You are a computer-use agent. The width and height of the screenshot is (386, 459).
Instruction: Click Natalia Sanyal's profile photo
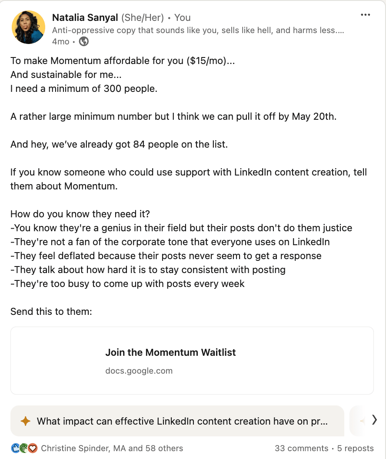tap(28, 27)
